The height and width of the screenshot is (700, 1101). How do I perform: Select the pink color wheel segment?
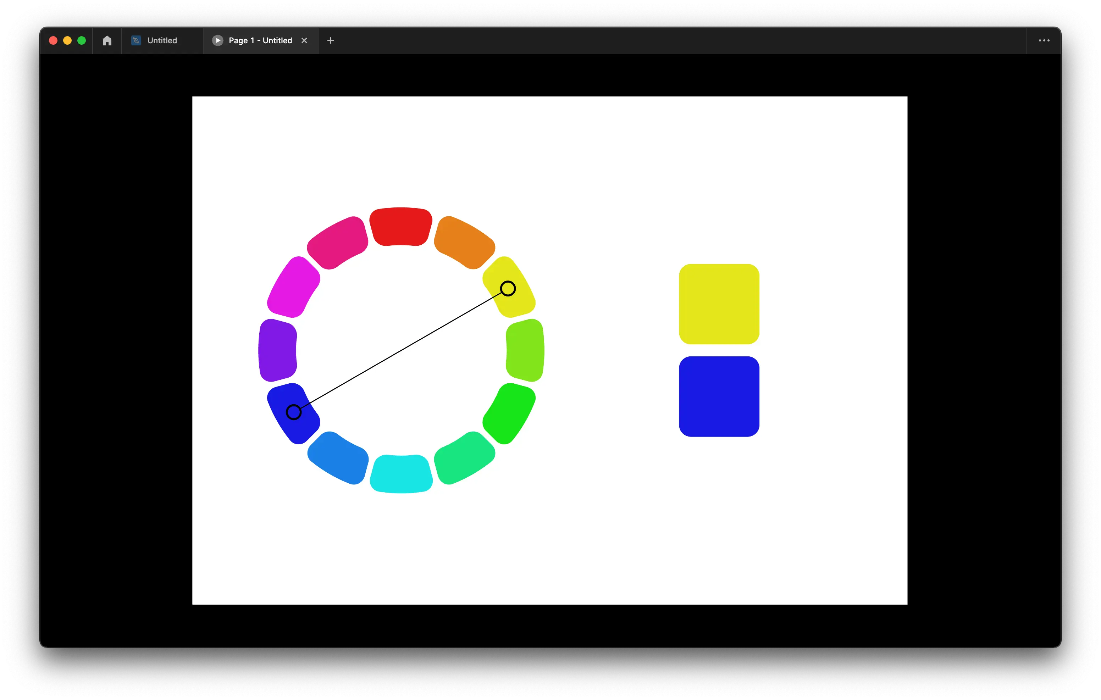pos(337,242)
